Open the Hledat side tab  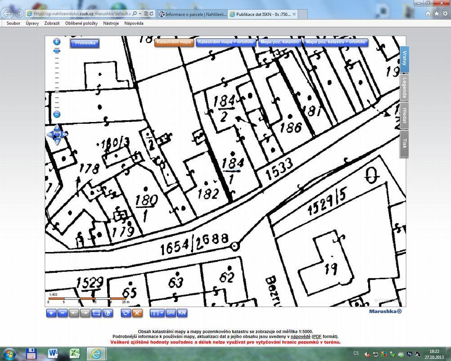[x=404, y=116]
